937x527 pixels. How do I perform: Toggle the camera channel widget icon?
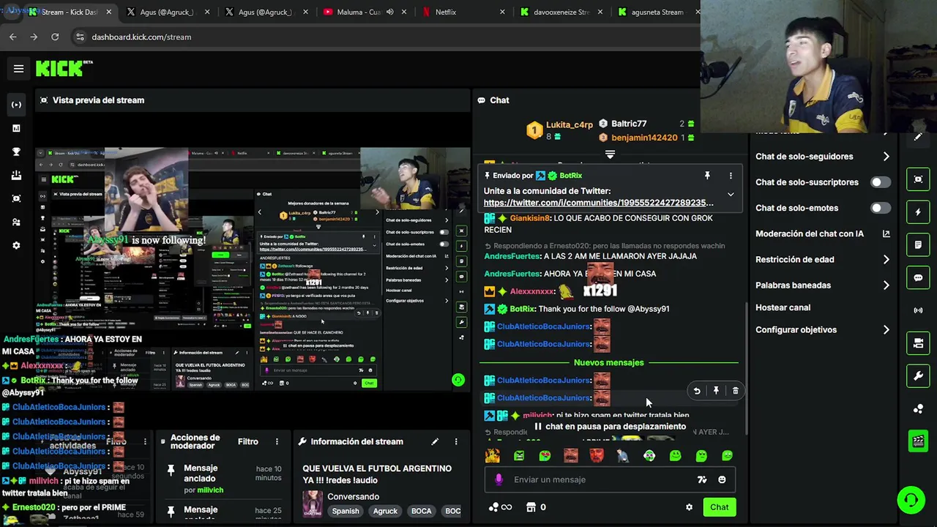(x=918, y=343)
